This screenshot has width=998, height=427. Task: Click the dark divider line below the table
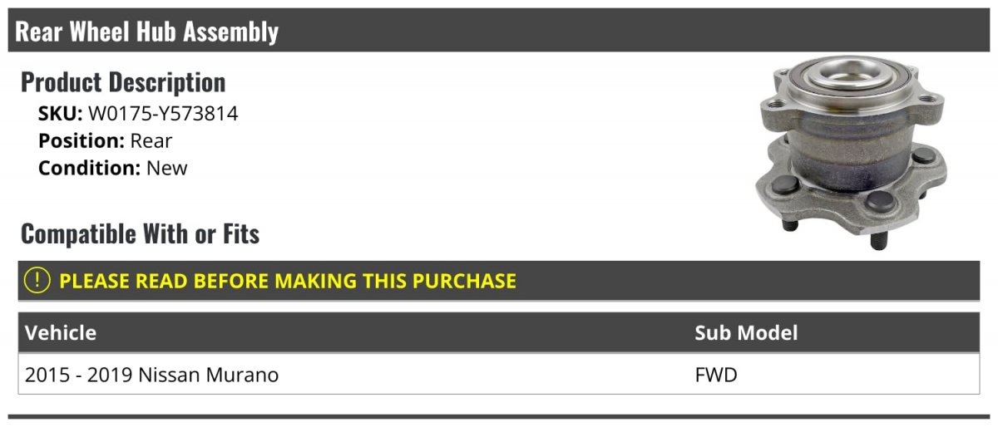(499, 416)
